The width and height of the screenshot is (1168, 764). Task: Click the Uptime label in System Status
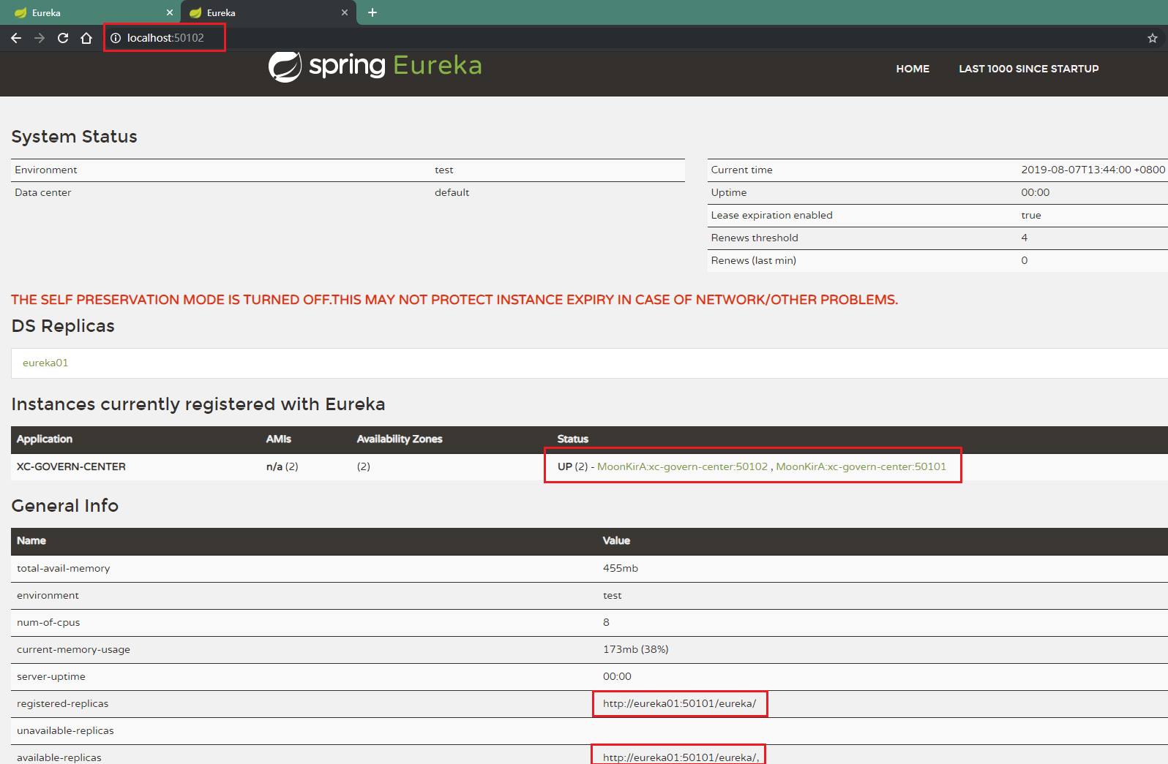[x=729, y=192]
